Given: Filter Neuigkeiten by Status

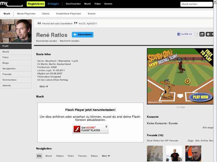Looking at the screenshot, I should pyautogui.click(x=94, y=156).
